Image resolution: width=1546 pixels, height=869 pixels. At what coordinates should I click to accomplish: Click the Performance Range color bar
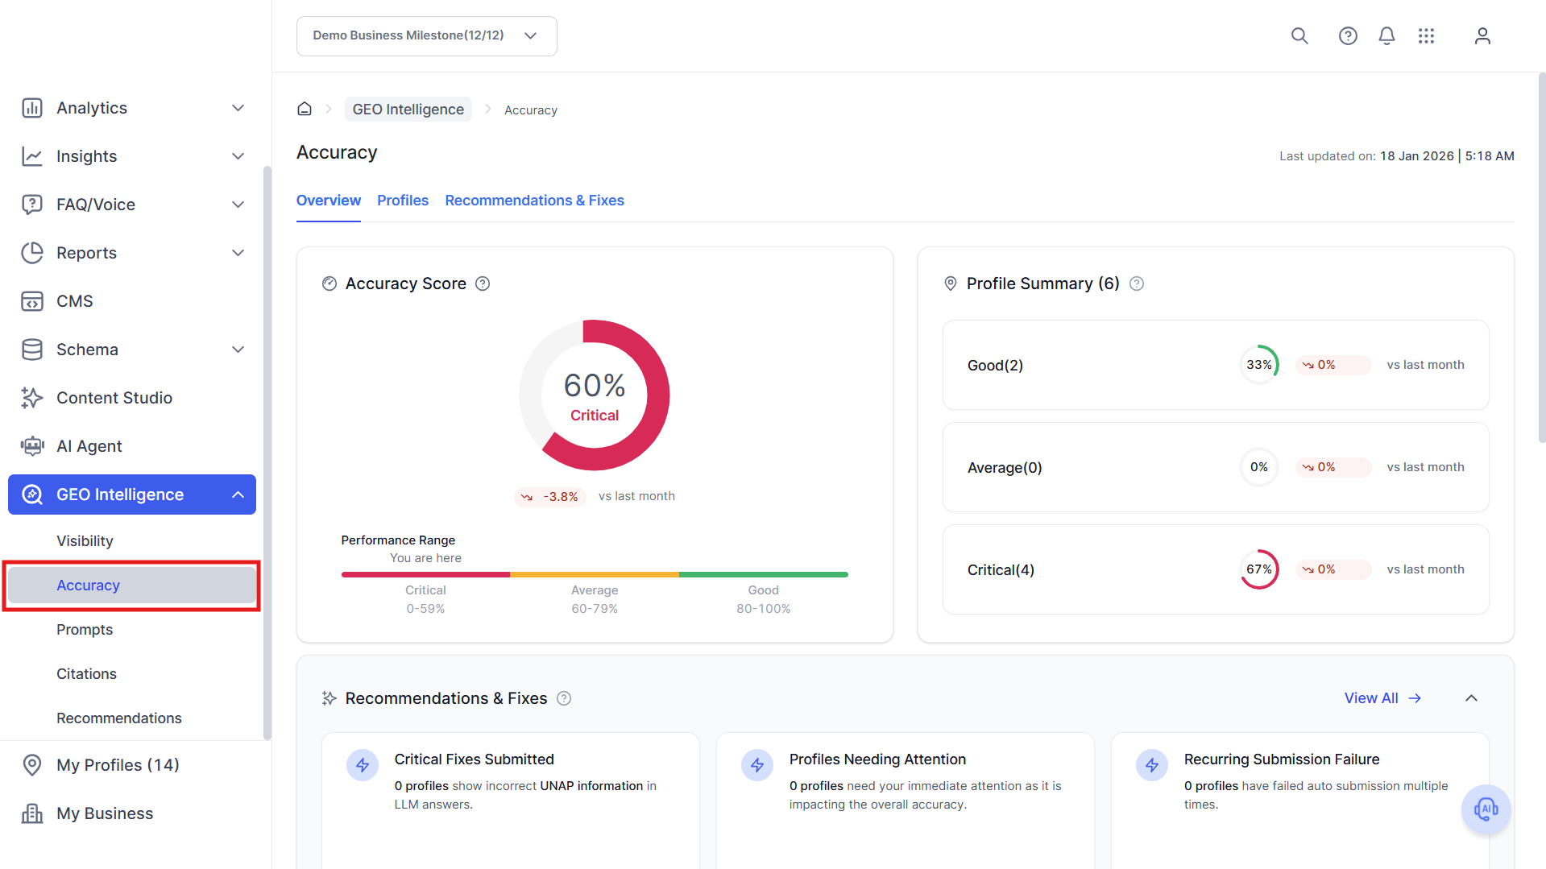point(595,574)
